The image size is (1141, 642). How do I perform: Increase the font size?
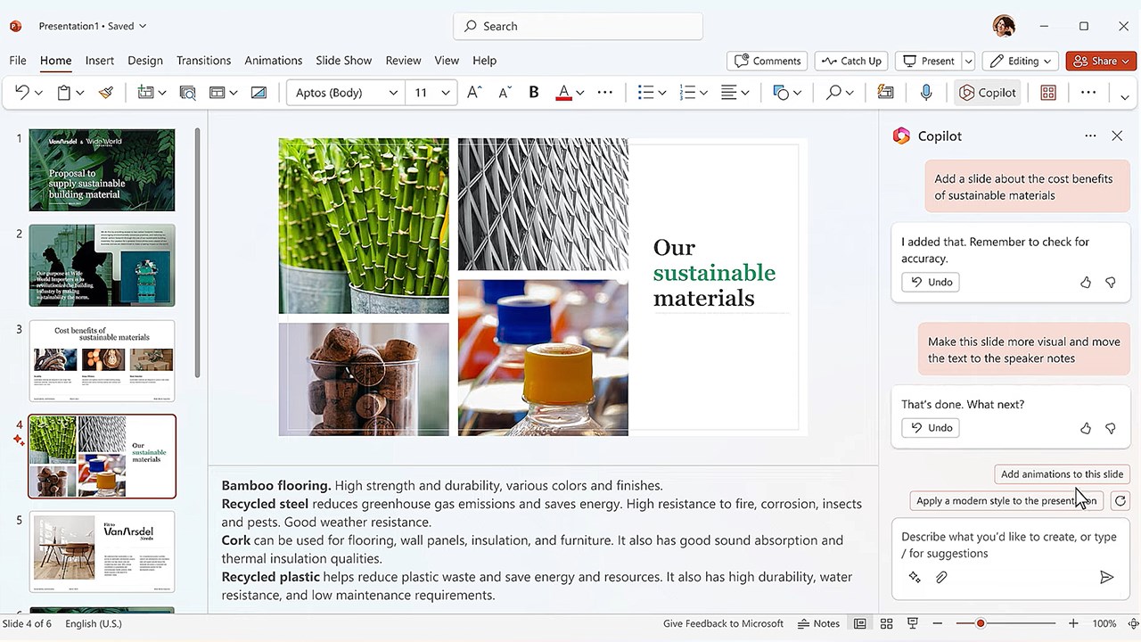474,92
